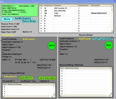
Task: Select the TGM binding row
Action: (x=75, y=13)
